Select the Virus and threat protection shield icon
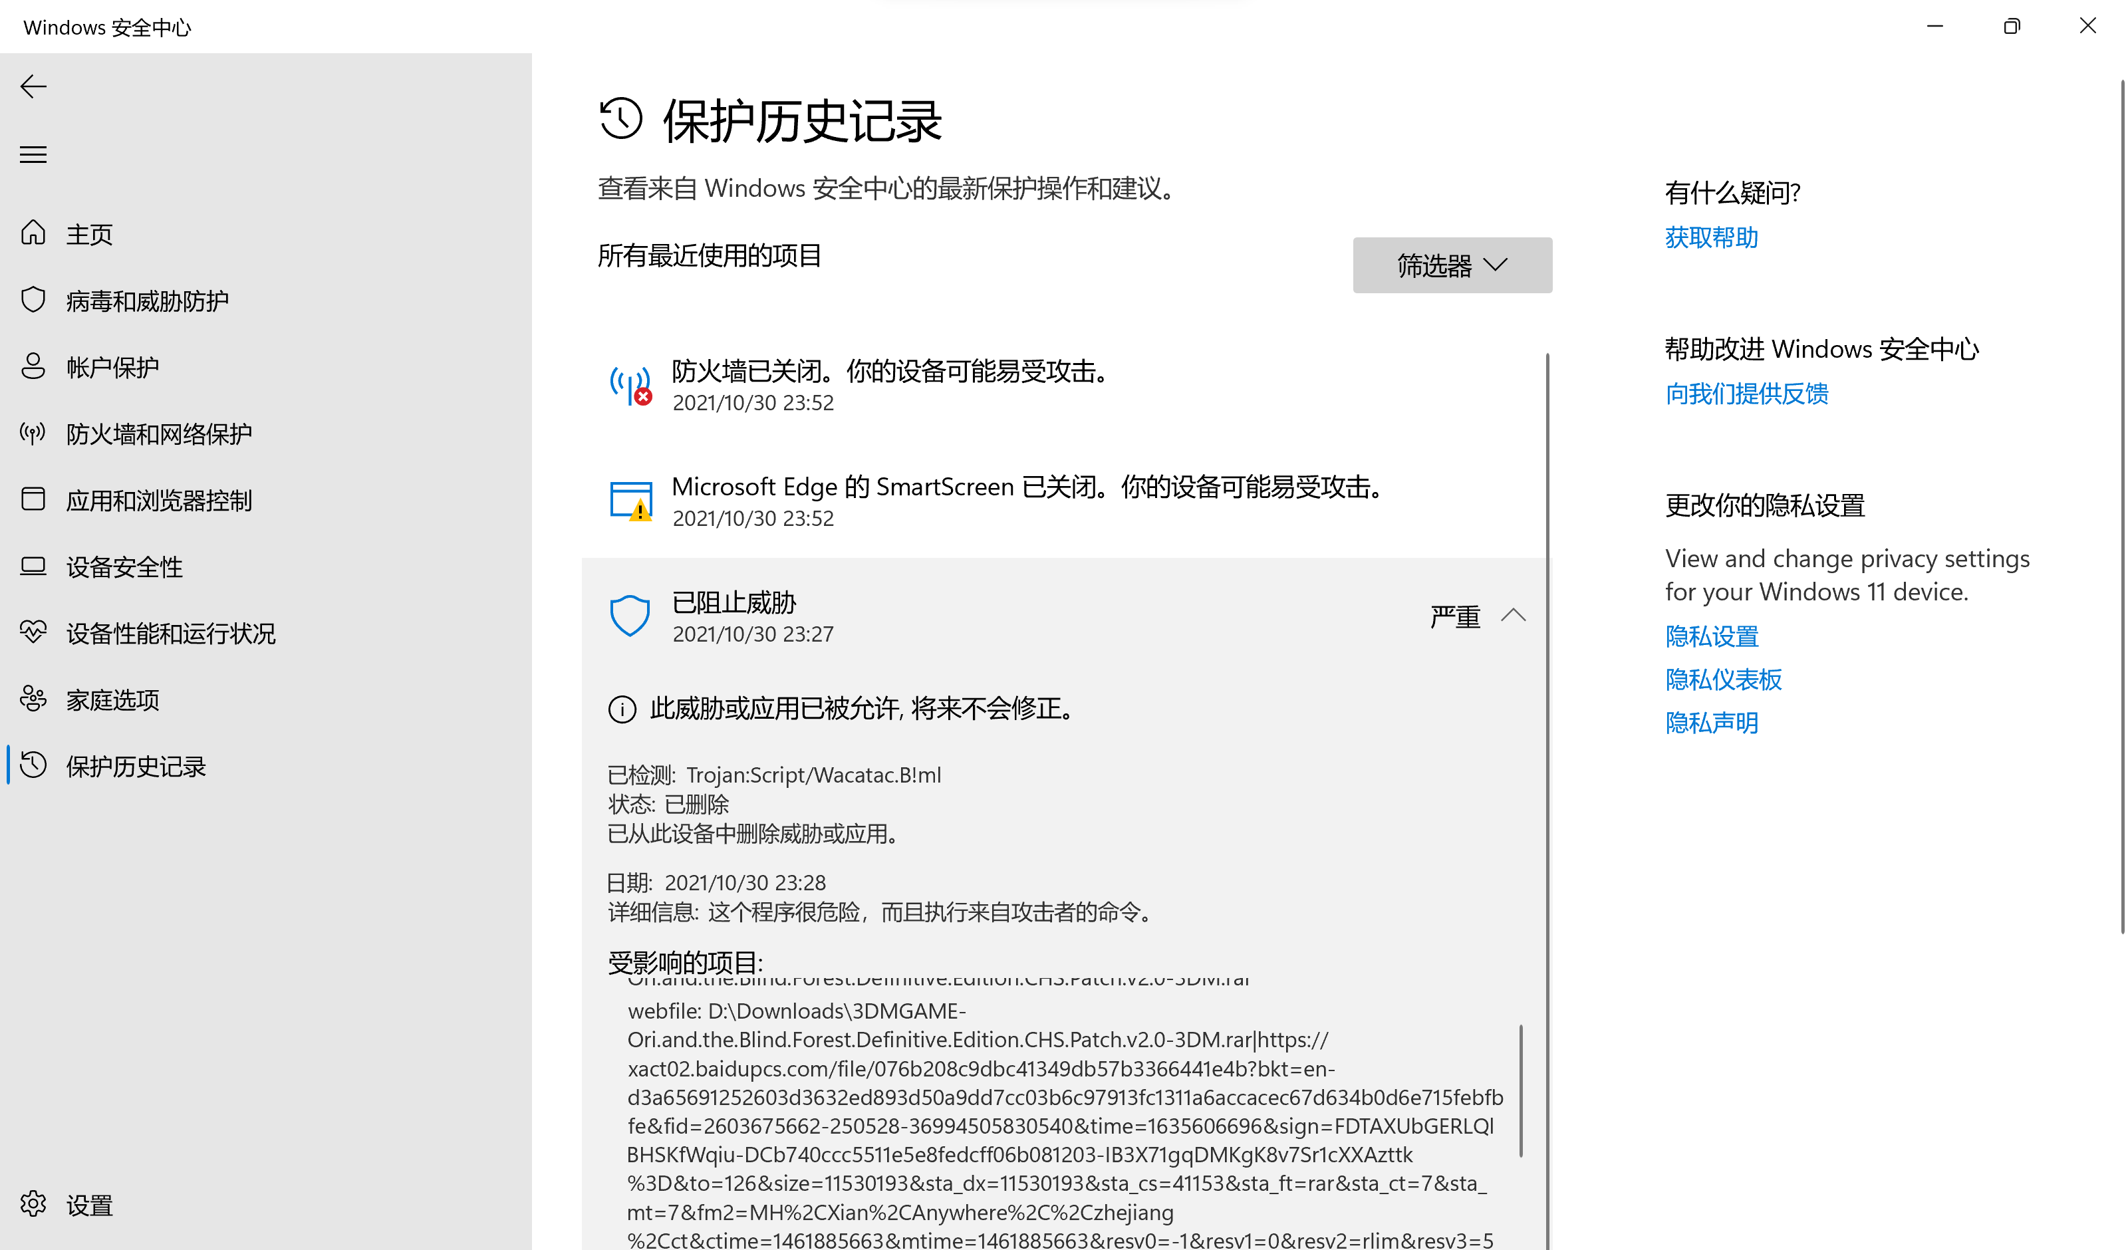The image size is (2128, 1250). click(x=34, y=300)
